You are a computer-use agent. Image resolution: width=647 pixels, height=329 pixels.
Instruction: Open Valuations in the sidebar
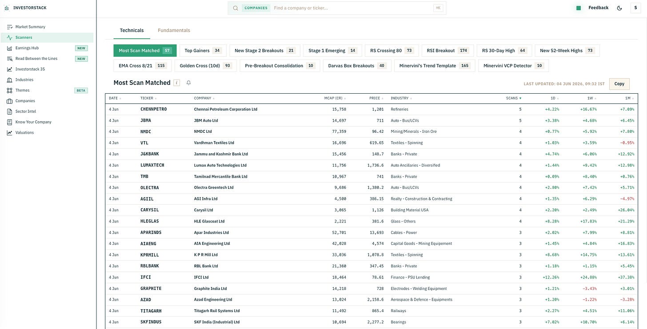click(47, 133)
